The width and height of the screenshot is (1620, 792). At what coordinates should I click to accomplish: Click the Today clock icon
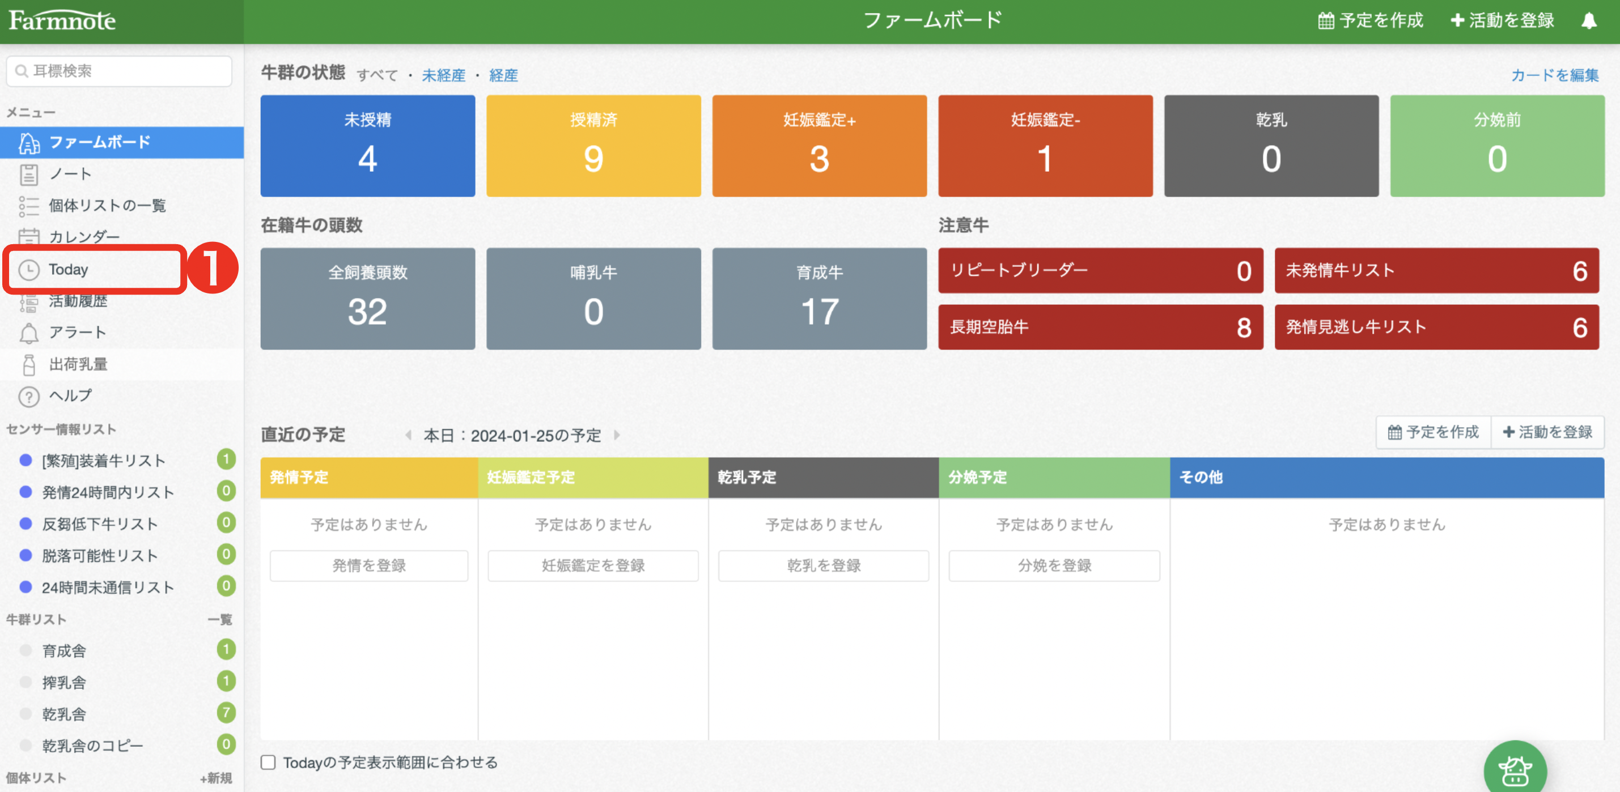pos(29,270)
